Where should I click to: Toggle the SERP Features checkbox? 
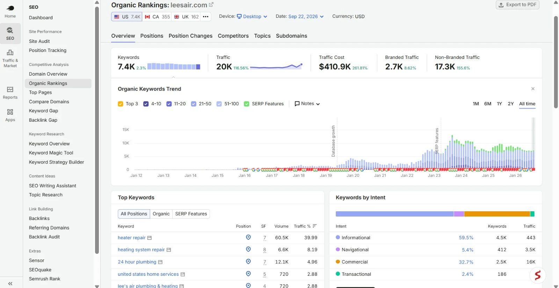tap(247, 104)
